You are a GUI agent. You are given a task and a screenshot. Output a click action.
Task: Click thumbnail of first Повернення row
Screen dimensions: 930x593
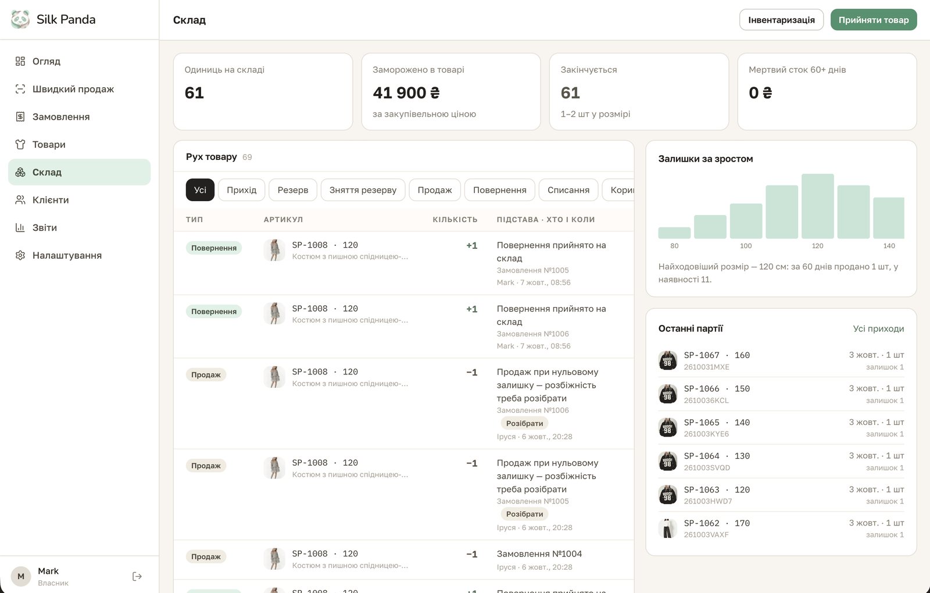(x=274, y=250)
